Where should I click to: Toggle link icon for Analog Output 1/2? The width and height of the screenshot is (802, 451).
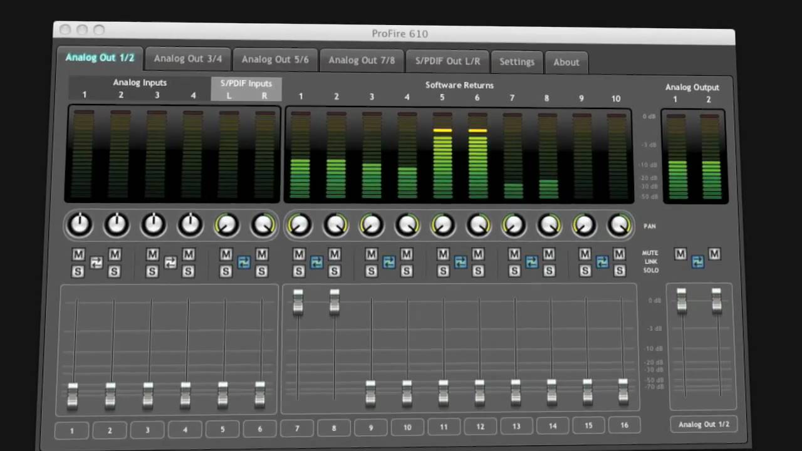(x=697, y=263)
